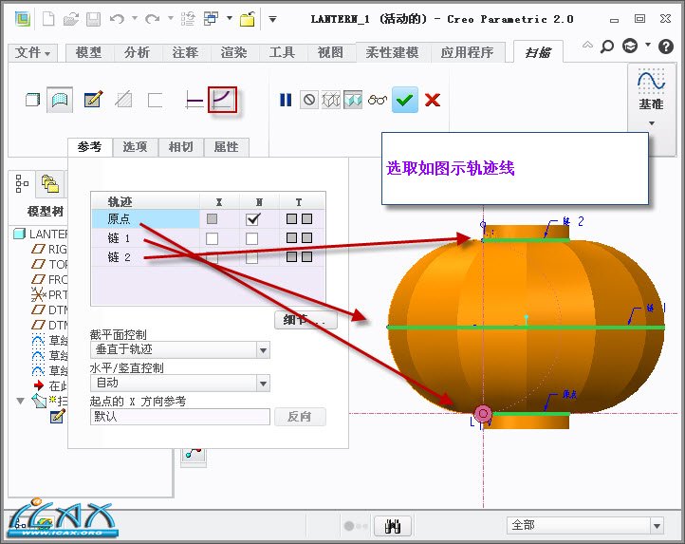This screenshot has height=544, width=685.
Task: Pause the sweep tool
Action: [286, 100]
